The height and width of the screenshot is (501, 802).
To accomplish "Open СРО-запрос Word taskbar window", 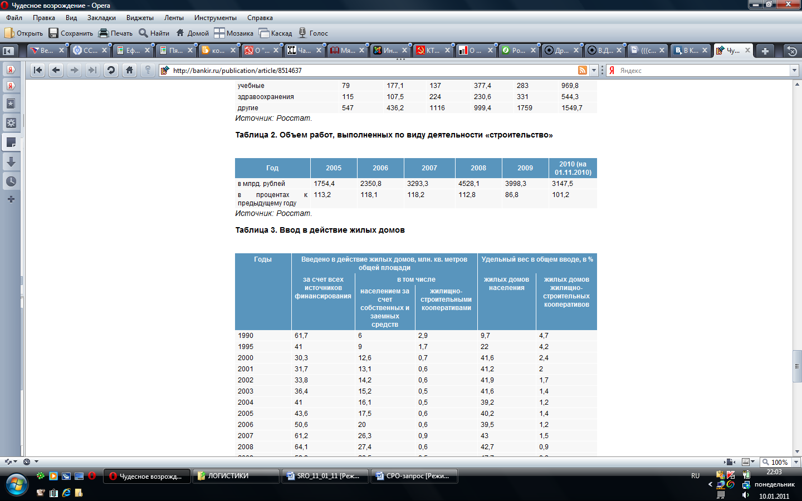I will pos(414,476).
